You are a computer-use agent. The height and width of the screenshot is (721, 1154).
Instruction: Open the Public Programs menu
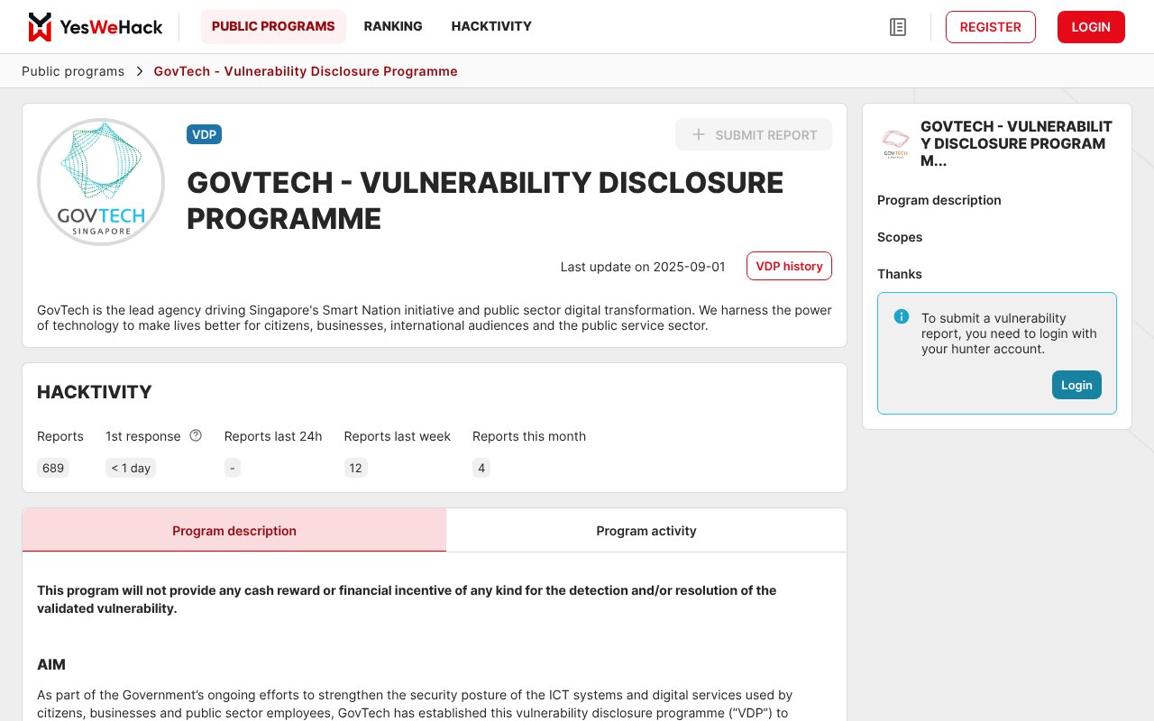pos(273,27)
